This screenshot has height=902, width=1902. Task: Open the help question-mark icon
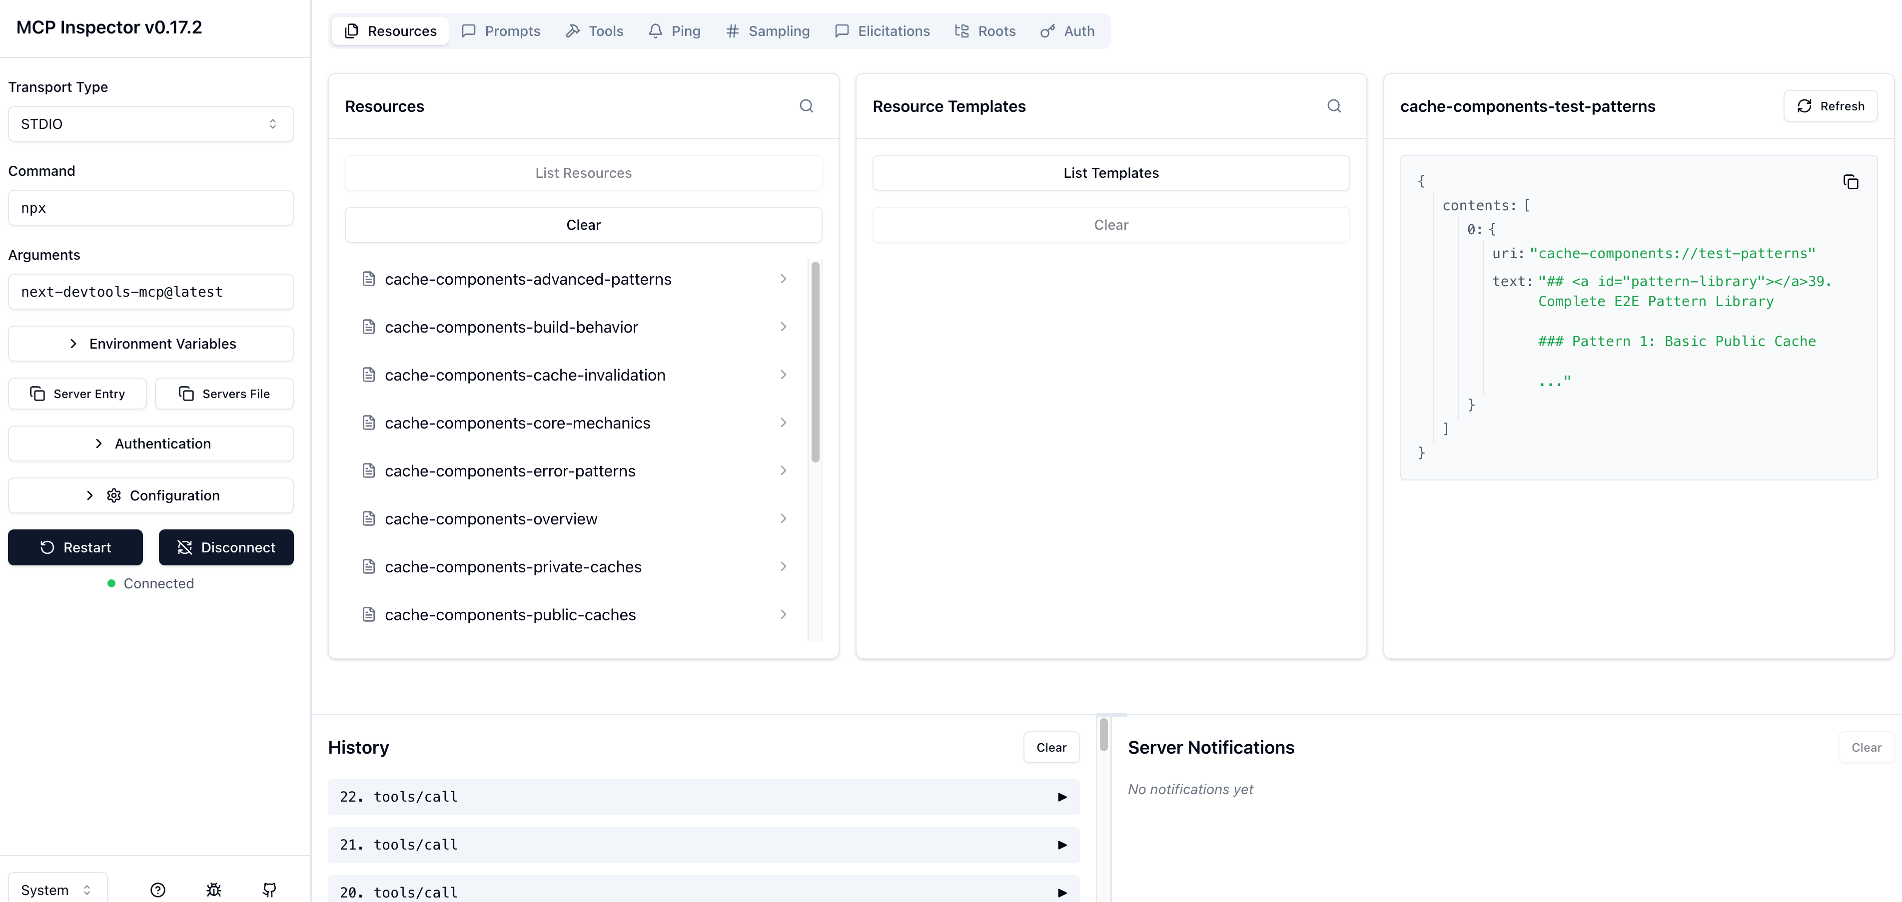pos(157,890)
